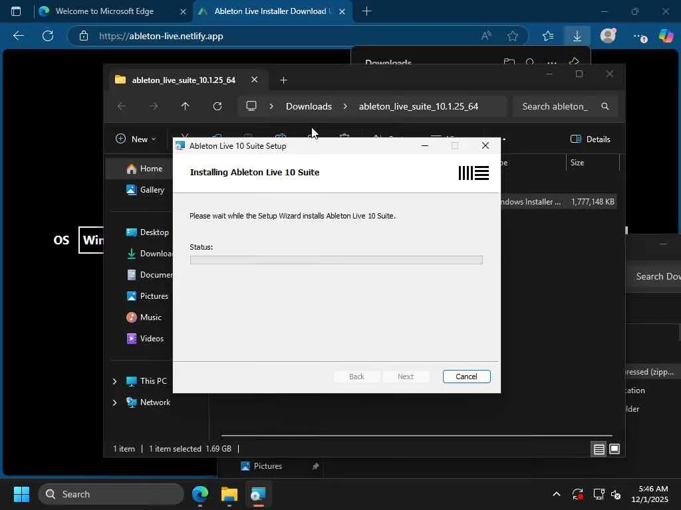Open Desktop in Explorer sidebar
This screenshot has width=681, height=510.
(147, 232)
